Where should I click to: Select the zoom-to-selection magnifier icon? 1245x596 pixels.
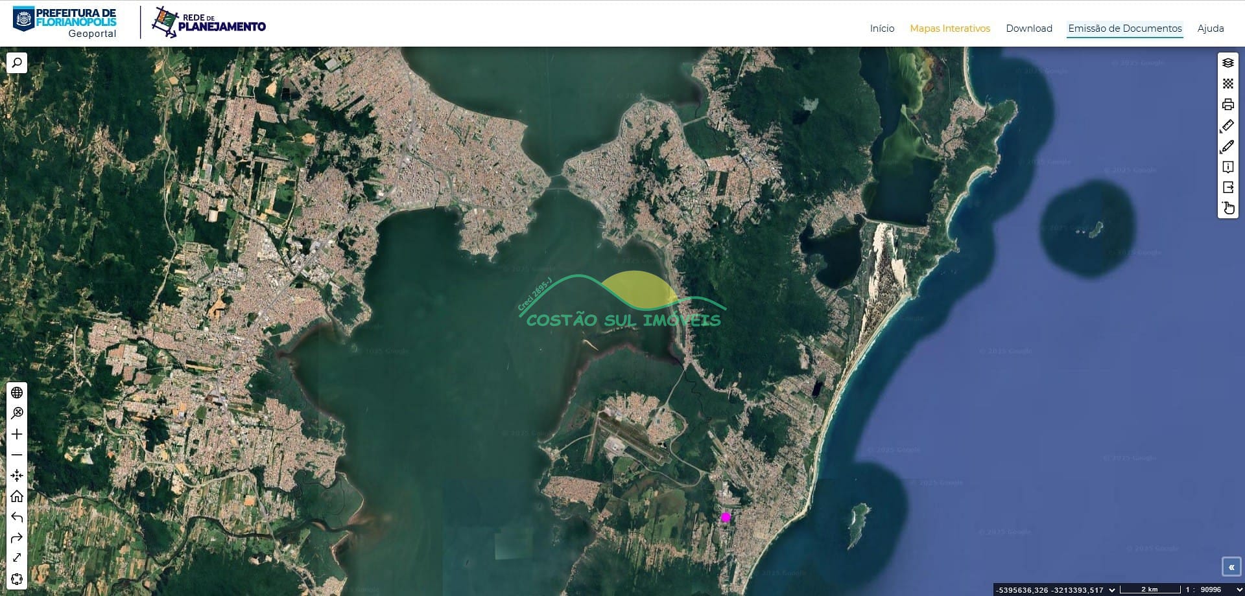(17, 413)
